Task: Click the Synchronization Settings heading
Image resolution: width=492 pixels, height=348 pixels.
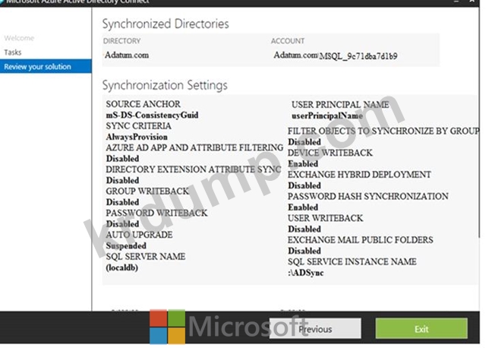Action: pyautogui.click(x=165, y=85)
